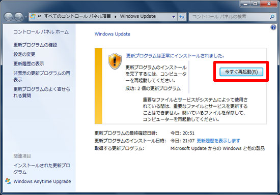Click the 今すぐ再起動(R) button

pos(241,72)
